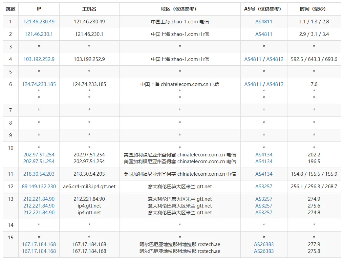Click the 主机名 column header
The image size is (344, 260).
click(x=89, y=9)
